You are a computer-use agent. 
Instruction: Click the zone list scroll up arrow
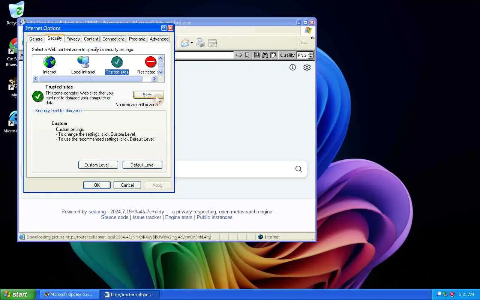click(160, 58)
